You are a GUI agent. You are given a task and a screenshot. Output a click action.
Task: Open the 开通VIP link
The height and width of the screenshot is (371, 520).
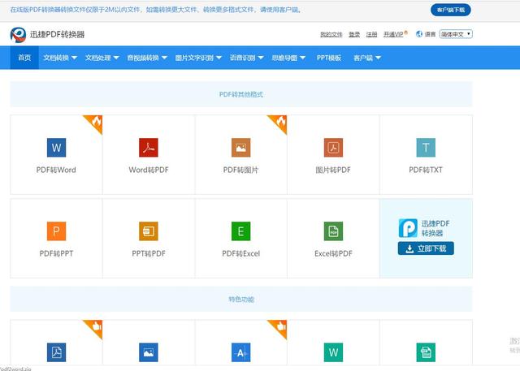pyautogui.click(x=393, y=34)
